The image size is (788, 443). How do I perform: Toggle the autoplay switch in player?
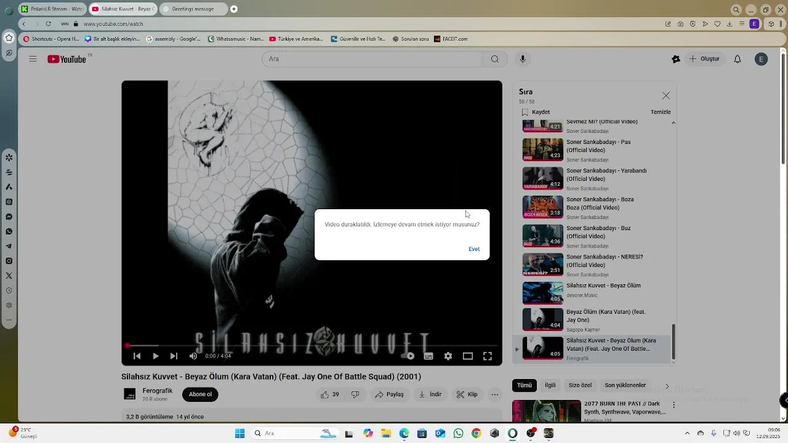coord(408,356)
